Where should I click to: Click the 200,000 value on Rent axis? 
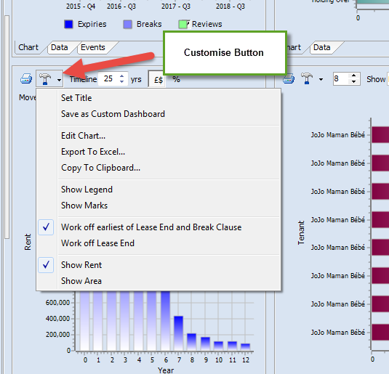57,335
